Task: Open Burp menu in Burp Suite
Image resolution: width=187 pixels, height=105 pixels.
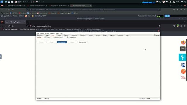Action: [38, 33]
